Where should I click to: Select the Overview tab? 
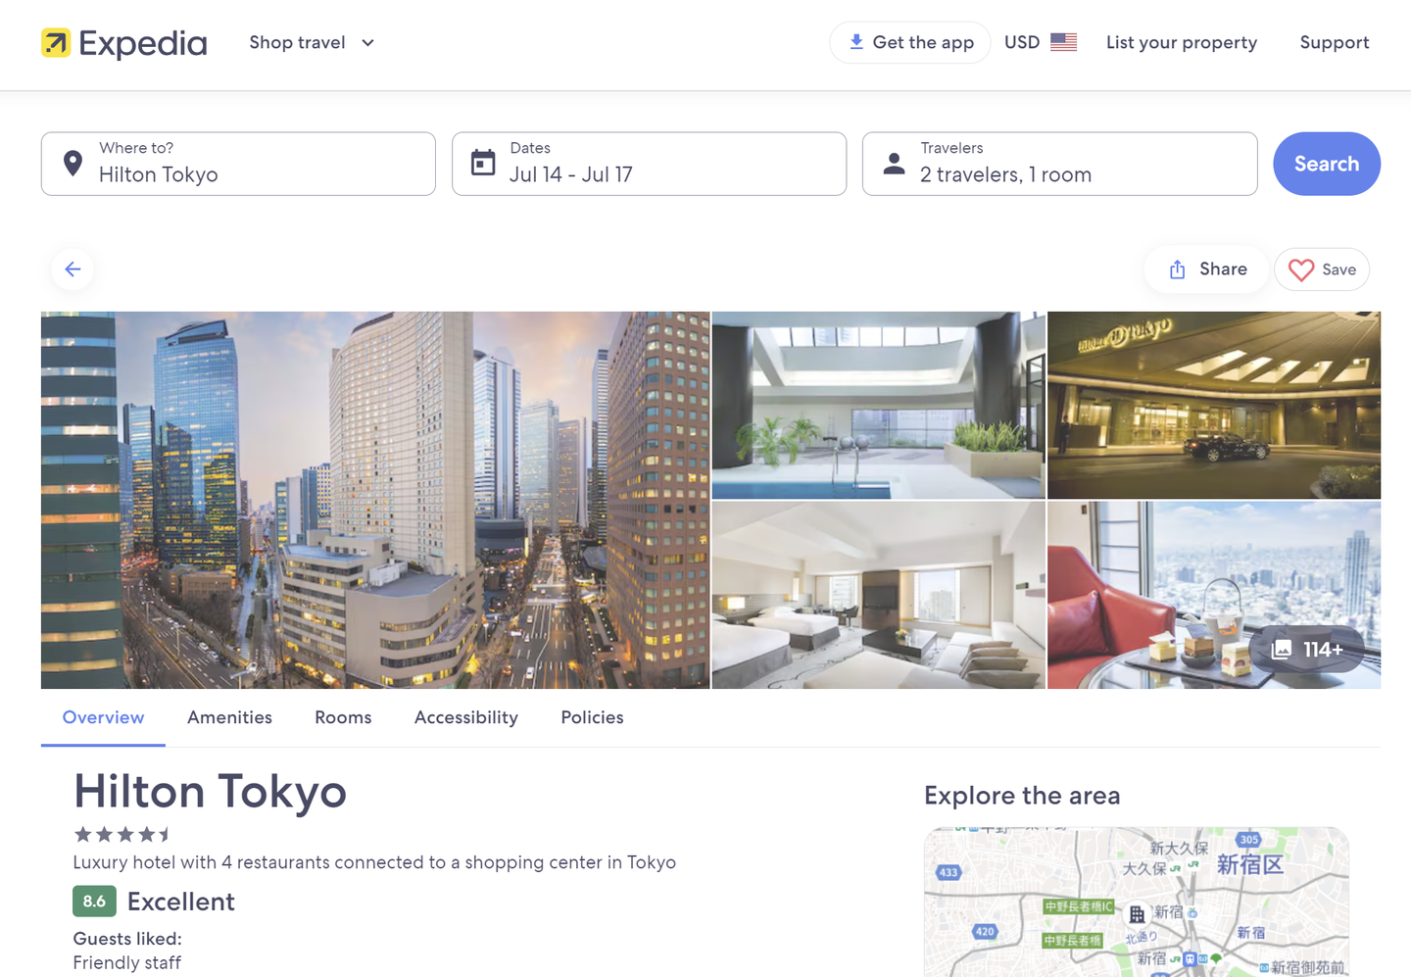(103, 717)
